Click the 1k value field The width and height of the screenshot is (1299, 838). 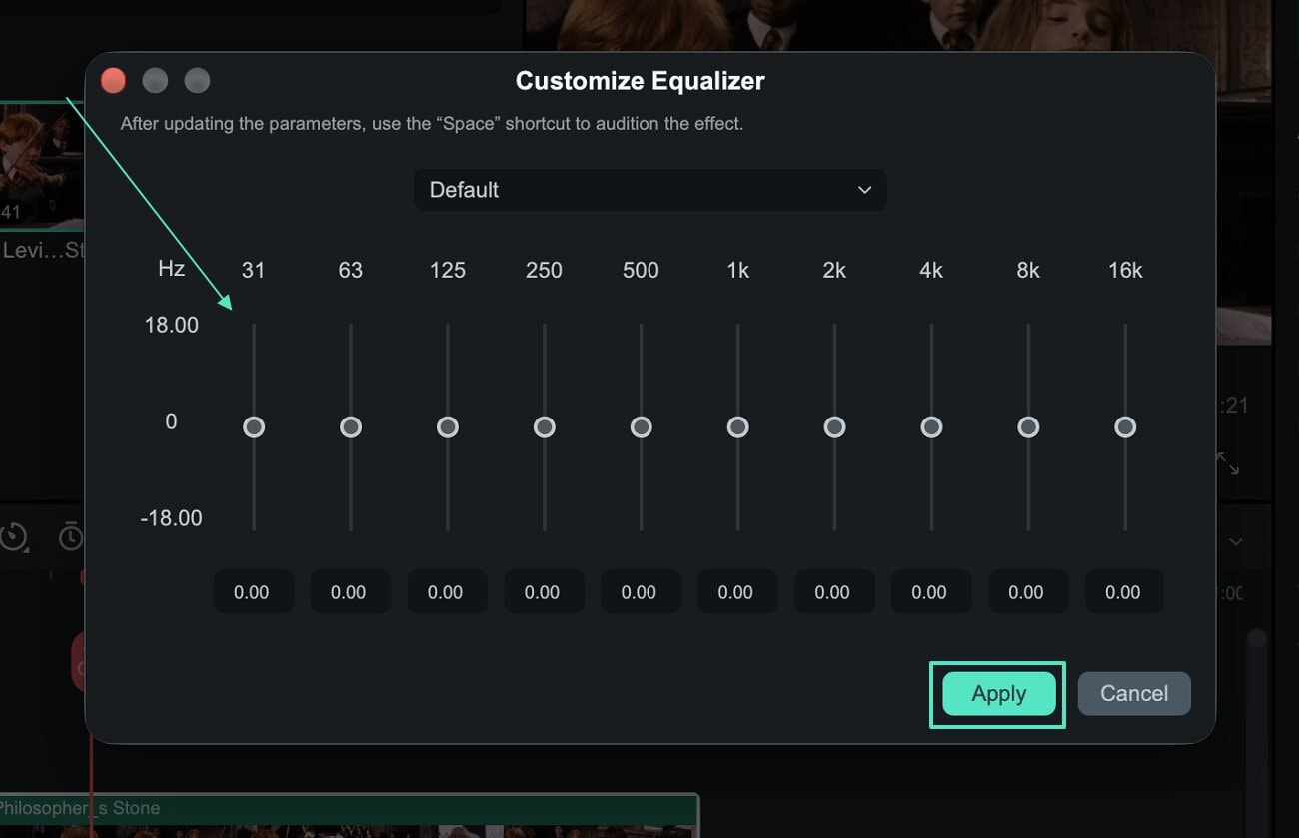(x=737, y=592)
